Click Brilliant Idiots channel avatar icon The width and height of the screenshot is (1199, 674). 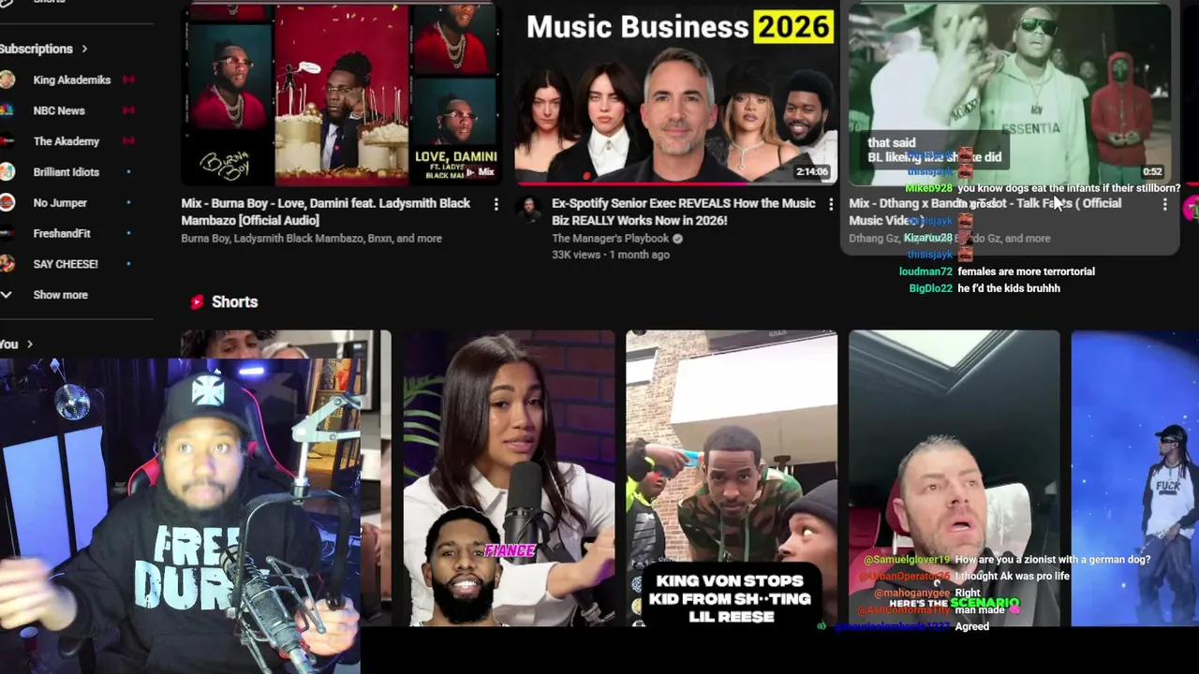(7, 172)
